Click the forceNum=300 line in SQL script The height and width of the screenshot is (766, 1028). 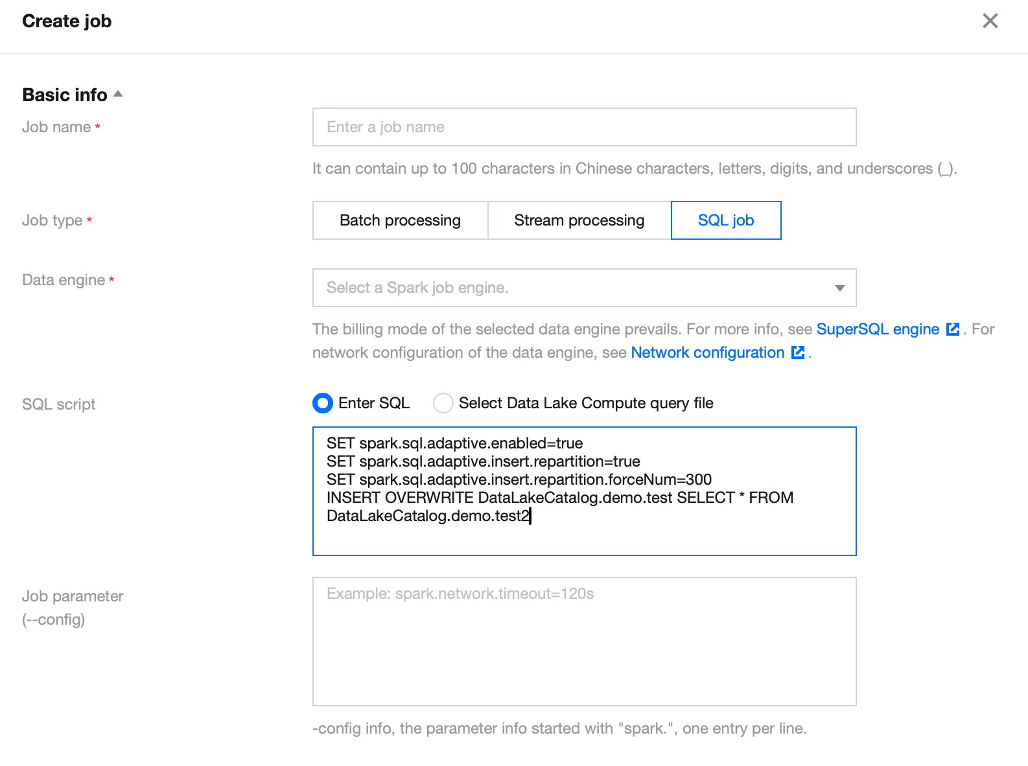pyautogui.click(x=519, y=480)
